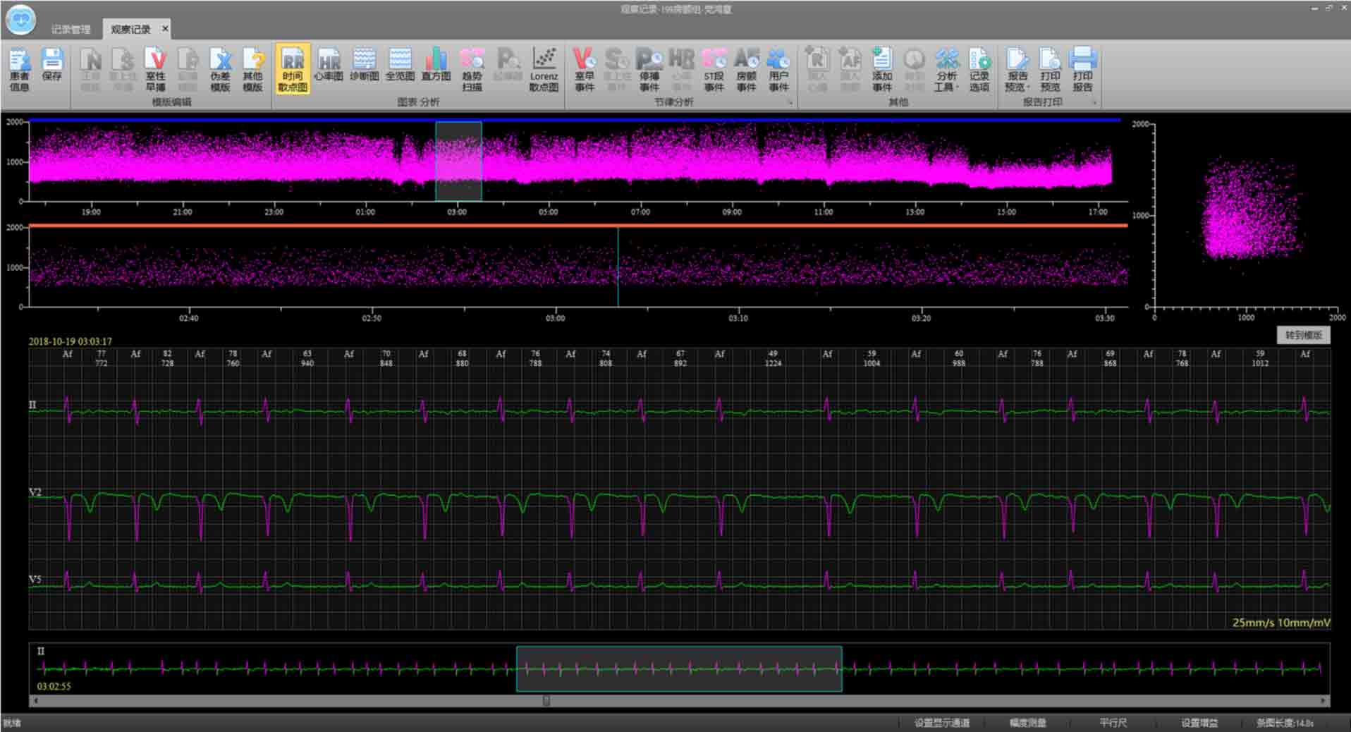Click the 条图长度 strip length status entry
The height and width of the screenshot is (732, 1351).
[x=1285, y=723]
